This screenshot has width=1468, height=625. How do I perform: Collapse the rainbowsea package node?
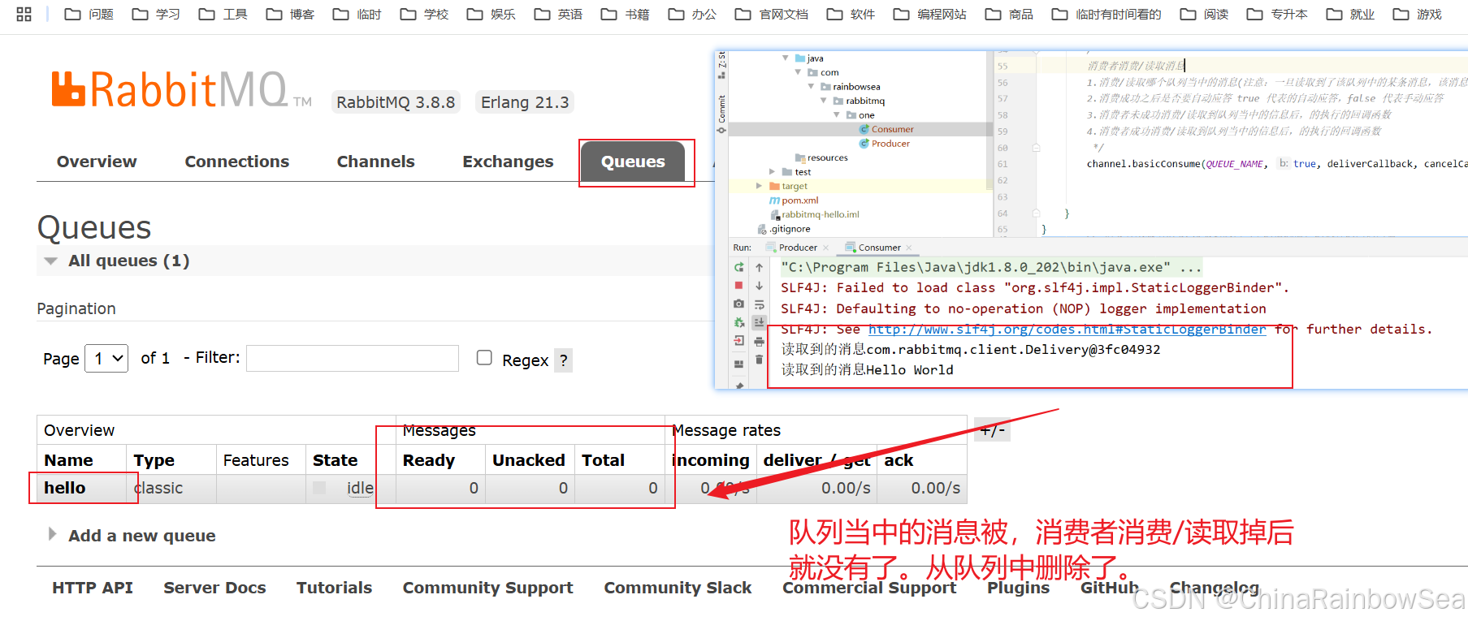(x=811, y=86)
